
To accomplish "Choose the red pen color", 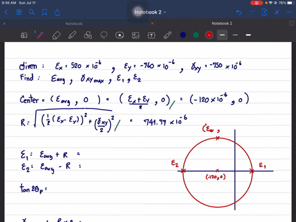I will click(209, 35).
